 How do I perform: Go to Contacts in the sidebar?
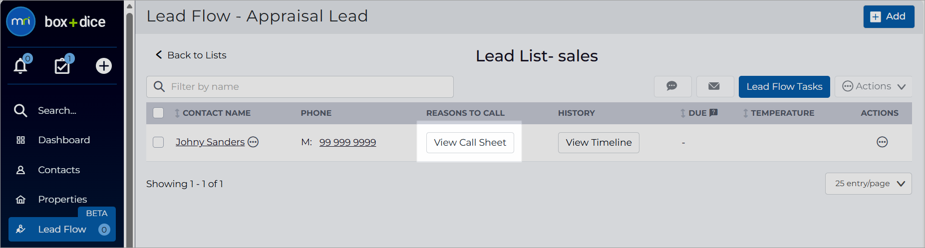click(x=59, y=170)
